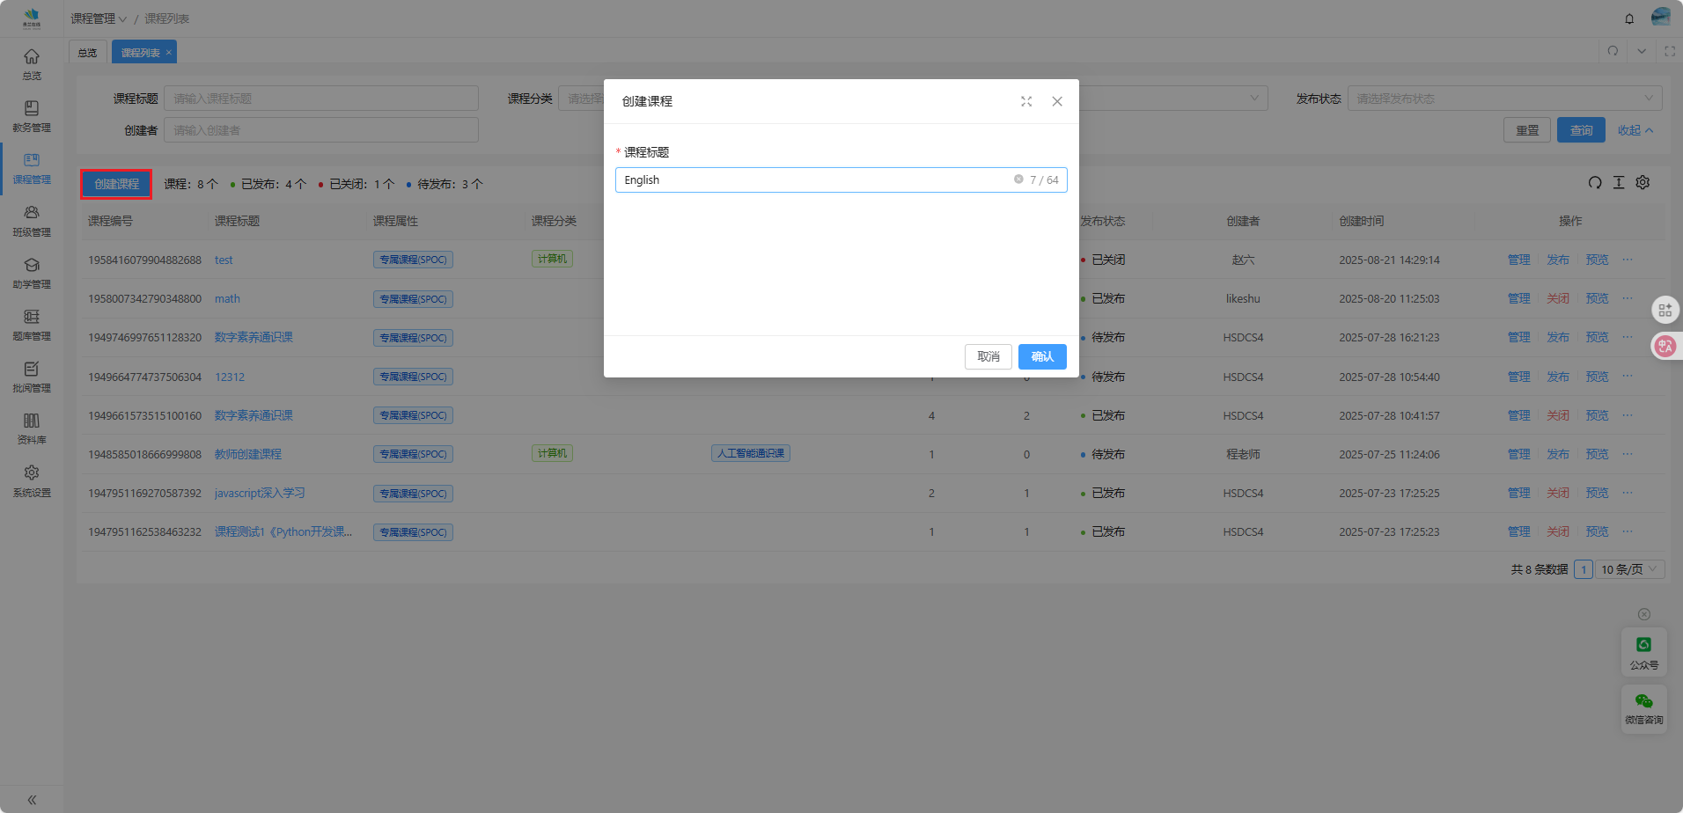Open the 微信咨询 floating widget

tap(1643, 708)
